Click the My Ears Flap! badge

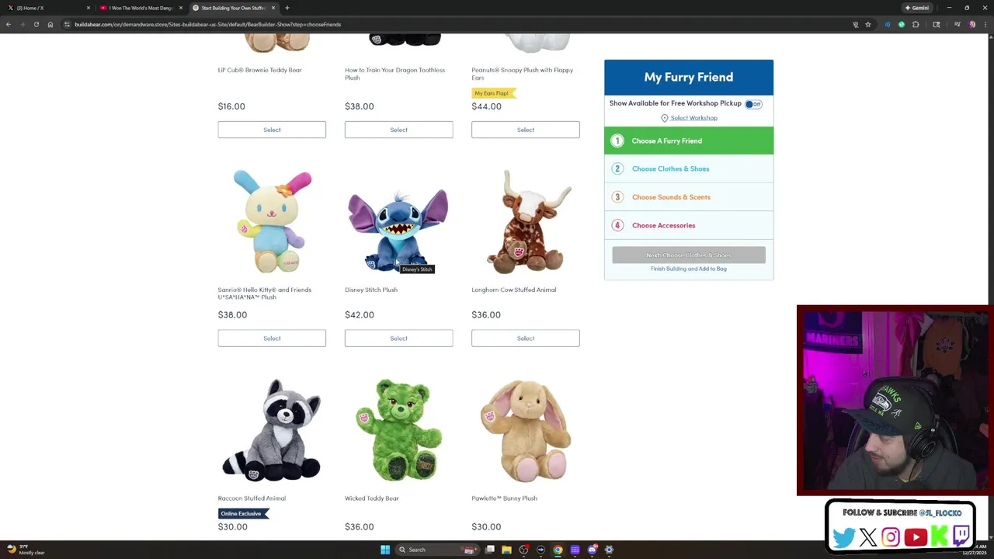(493, 93)
